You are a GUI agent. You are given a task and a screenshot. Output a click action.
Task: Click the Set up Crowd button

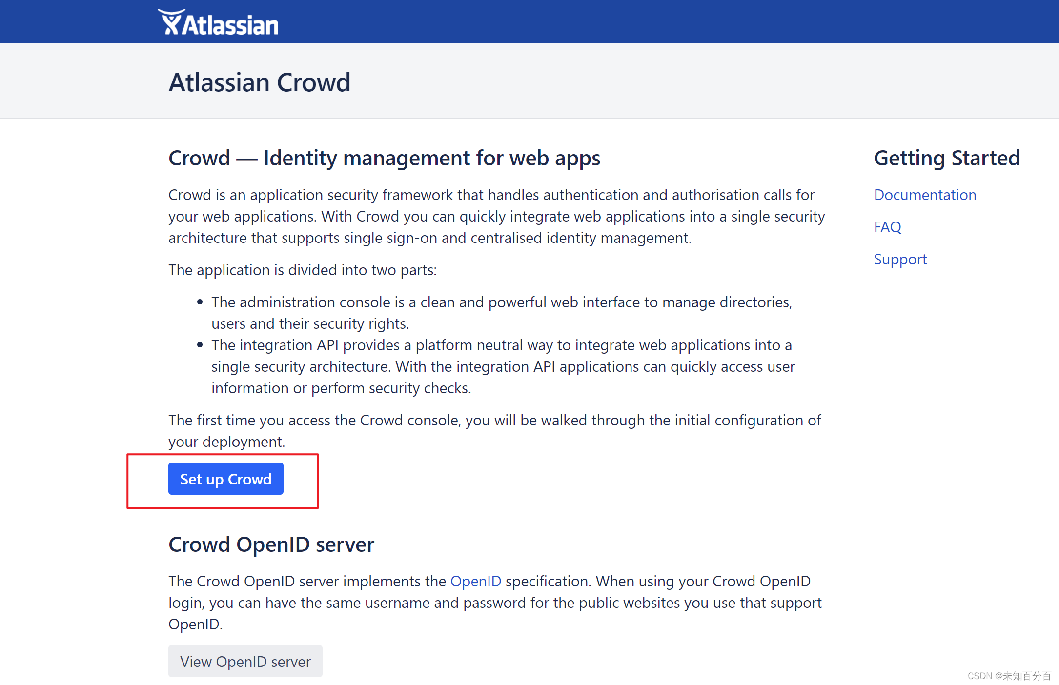(225, 479)
